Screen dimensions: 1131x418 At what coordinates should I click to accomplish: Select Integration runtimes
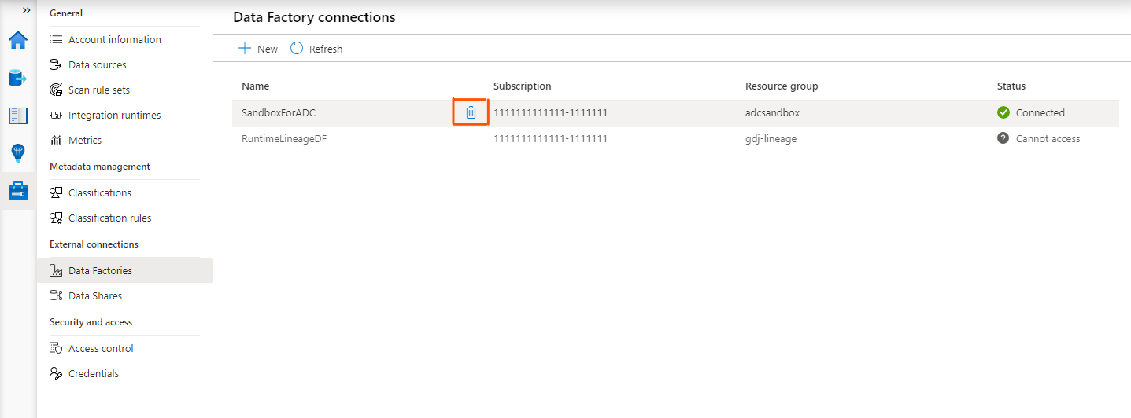coord(114,115)
